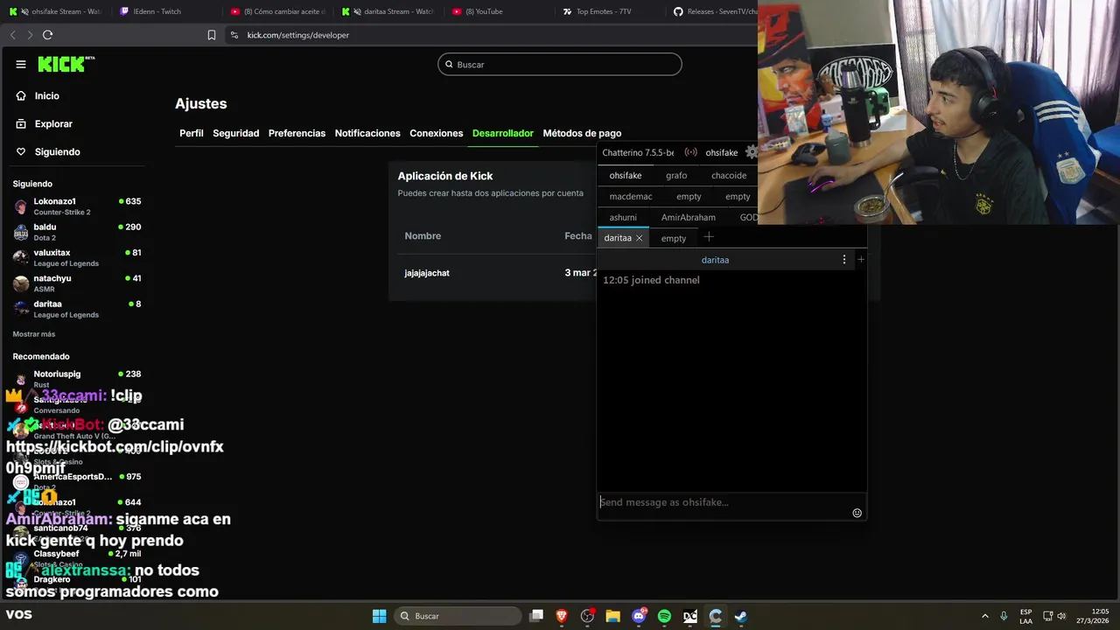The height and width of the screenshot is (630, 1120).
Task: Open followed channel Lokonazo1 playing Counter-Strike 2
Action: 77,206
